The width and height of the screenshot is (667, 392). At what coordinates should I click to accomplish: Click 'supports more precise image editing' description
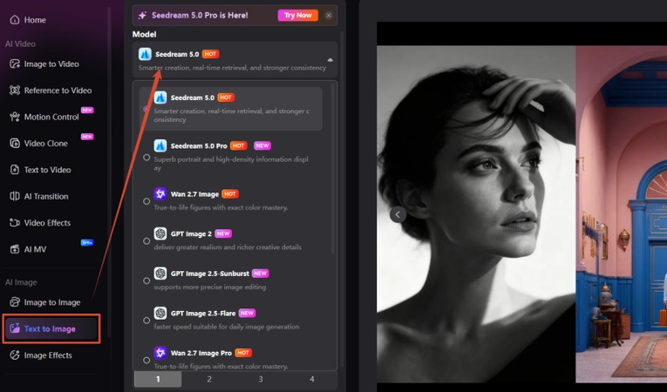click(x=210, y=287)
